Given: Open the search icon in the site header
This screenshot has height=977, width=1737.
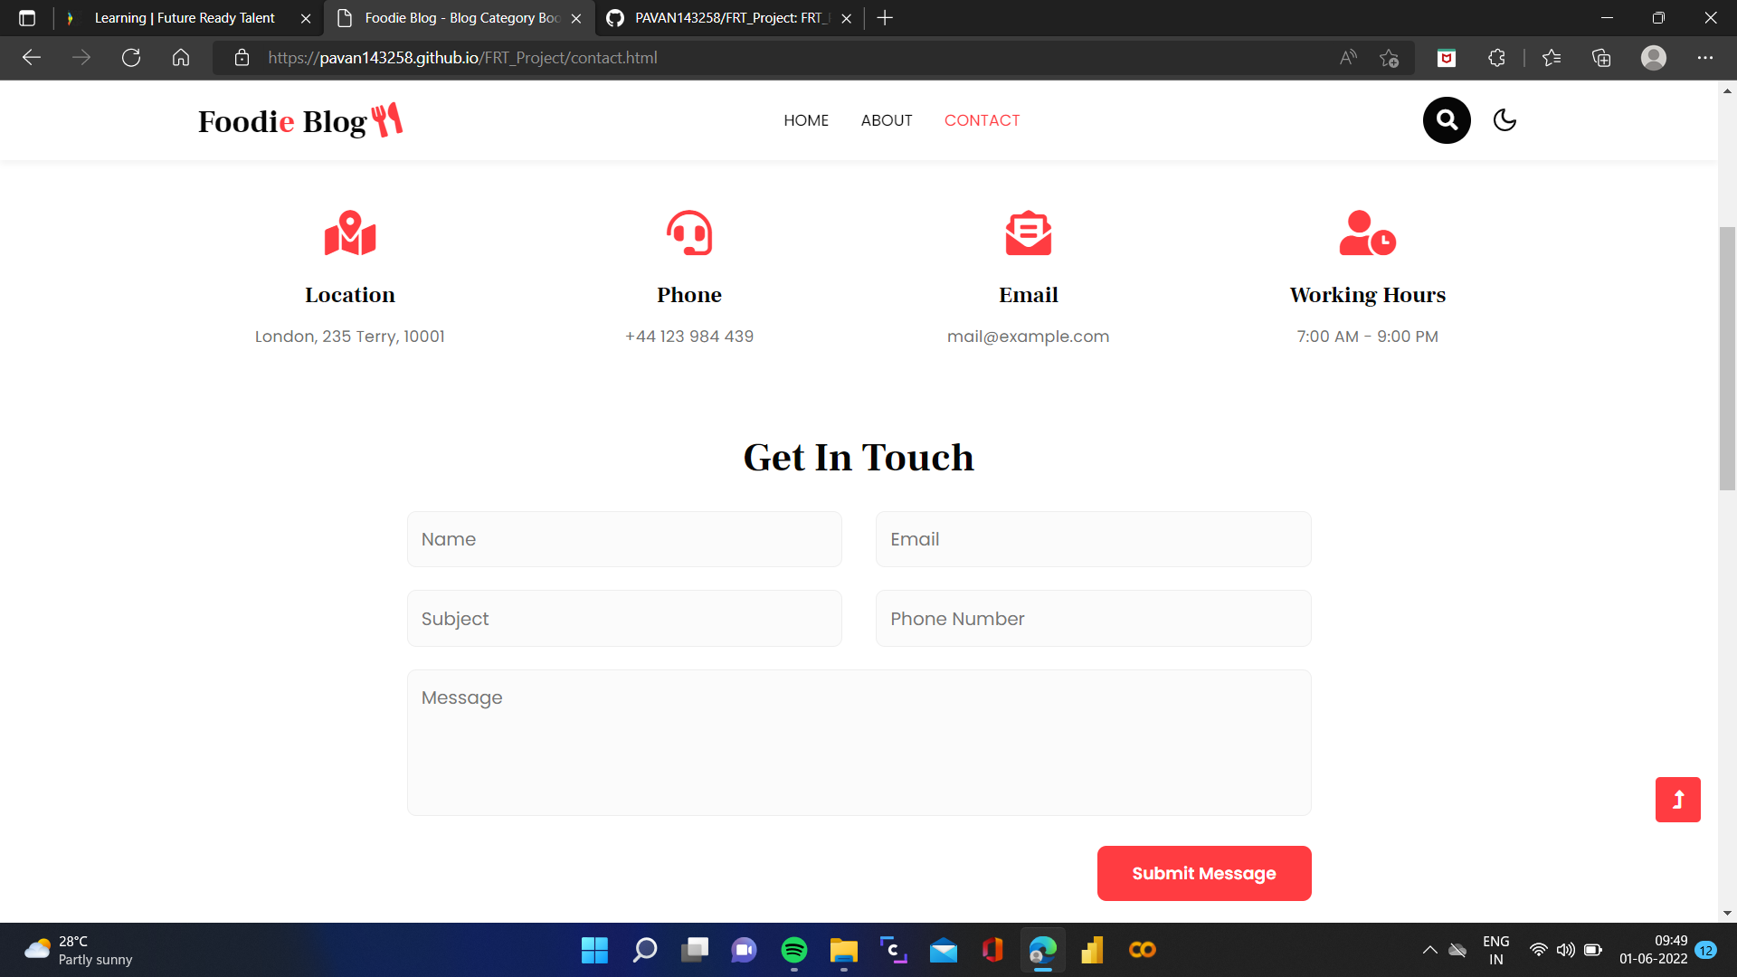Looking at the screenshot, I should 1447,120.
